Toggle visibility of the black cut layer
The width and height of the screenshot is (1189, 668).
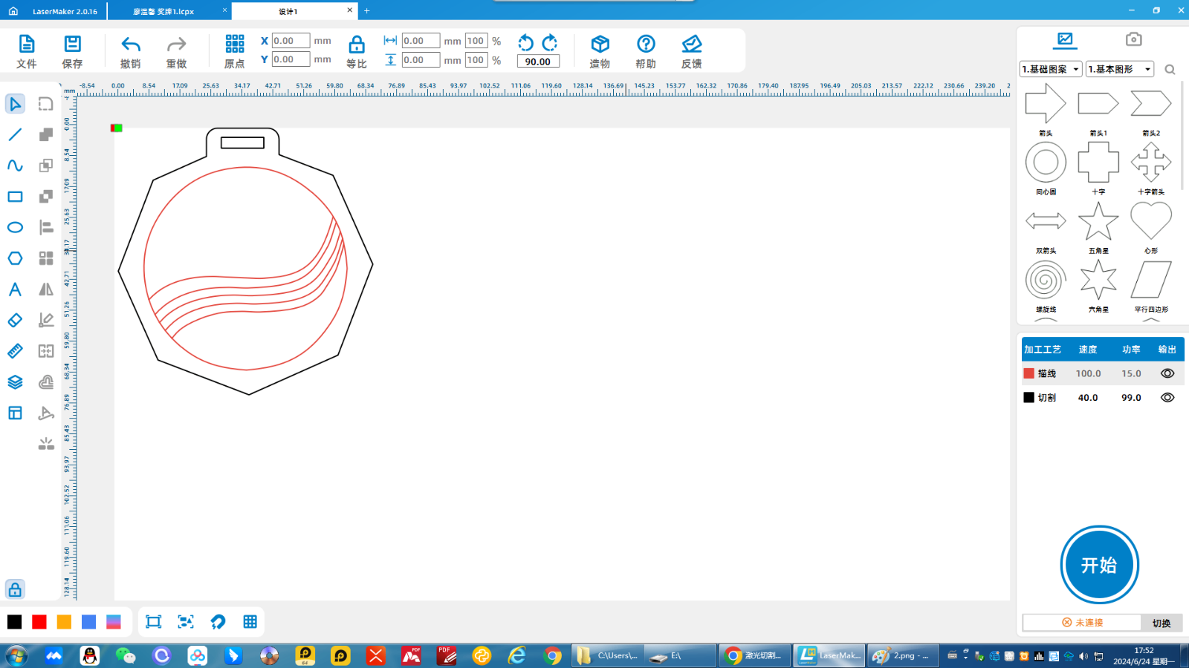[x=1167, y=398]
